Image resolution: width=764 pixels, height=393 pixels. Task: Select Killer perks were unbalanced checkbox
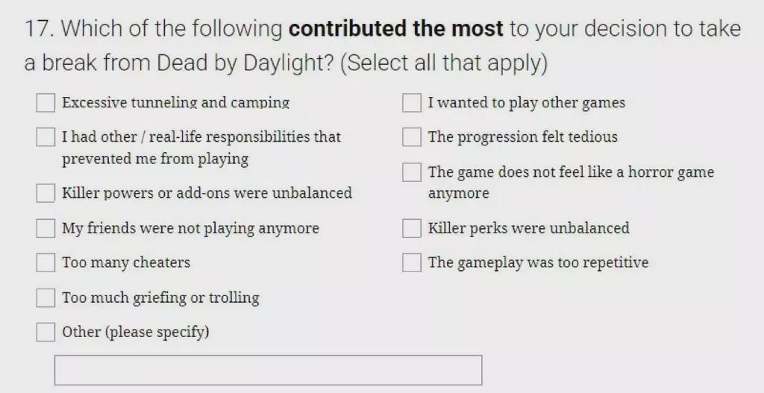(412, 228)
